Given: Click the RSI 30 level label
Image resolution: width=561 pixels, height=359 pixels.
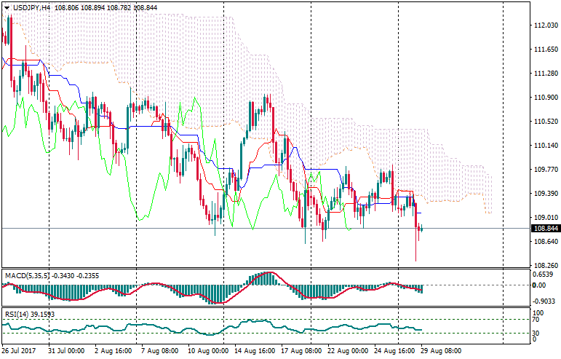Looking at the screenshot, I should click(x=537, y=334).
